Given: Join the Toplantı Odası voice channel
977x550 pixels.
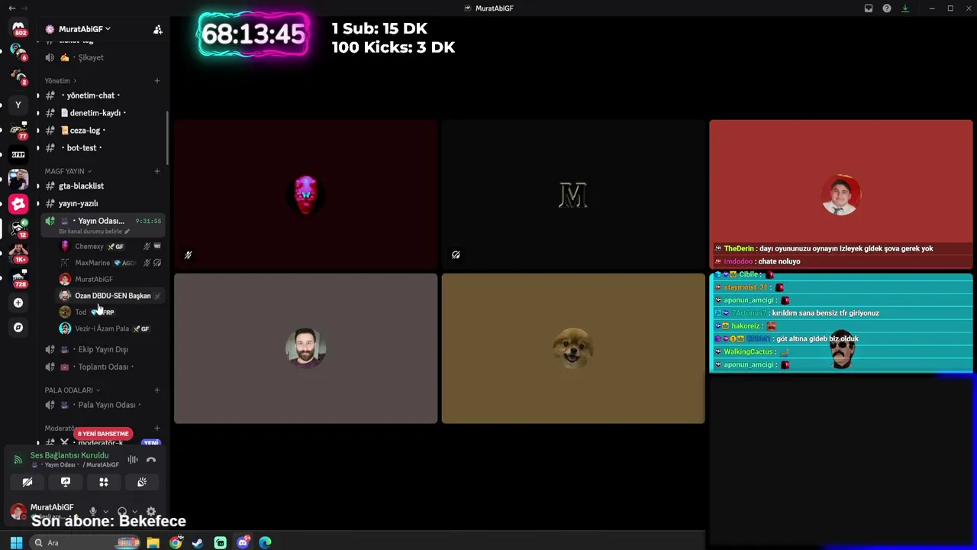Looking at the screenshot, I should [x=102, y=367].
